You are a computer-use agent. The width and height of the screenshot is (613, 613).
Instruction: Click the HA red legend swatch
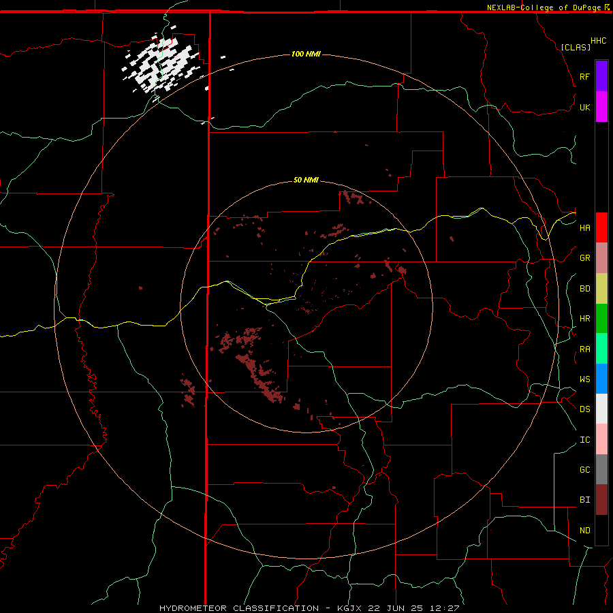coord(601,227)
